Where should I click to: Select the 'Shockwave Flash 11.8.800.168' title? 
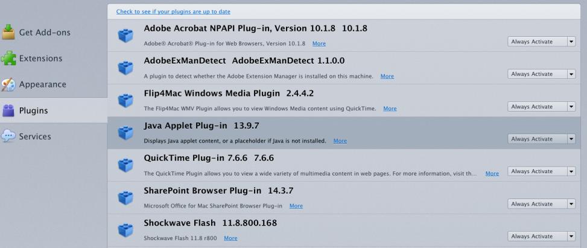point(211,223)
